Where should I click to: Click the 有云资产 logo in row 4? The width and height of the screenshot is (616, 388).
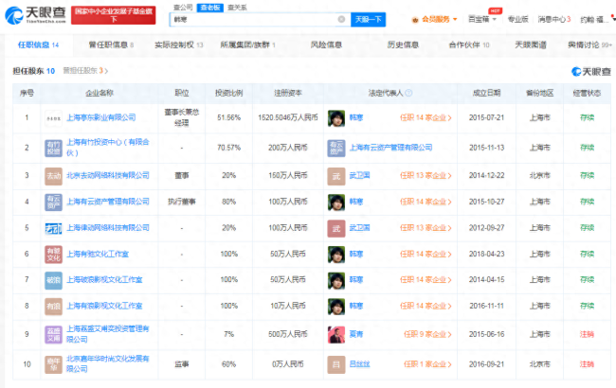click(53, 202)
